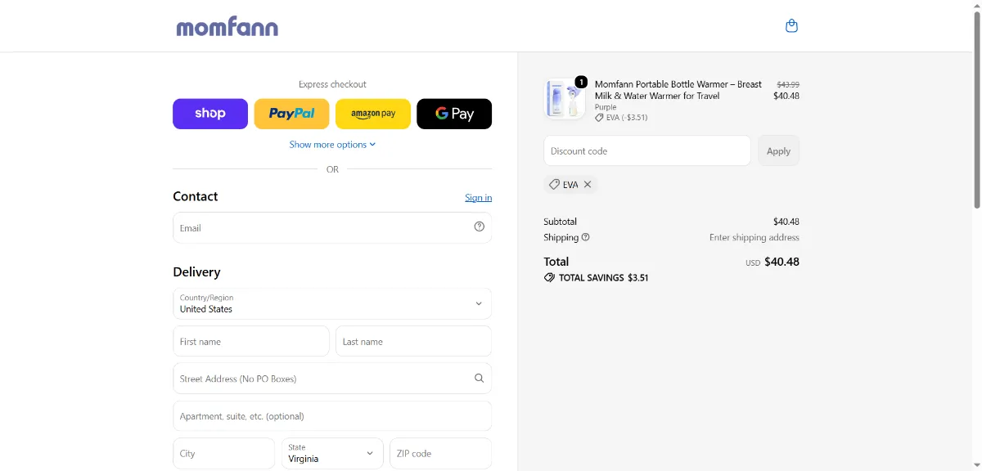Click the Email input field
The height and width of the screenshot is (471, 982).
(332, 228)
